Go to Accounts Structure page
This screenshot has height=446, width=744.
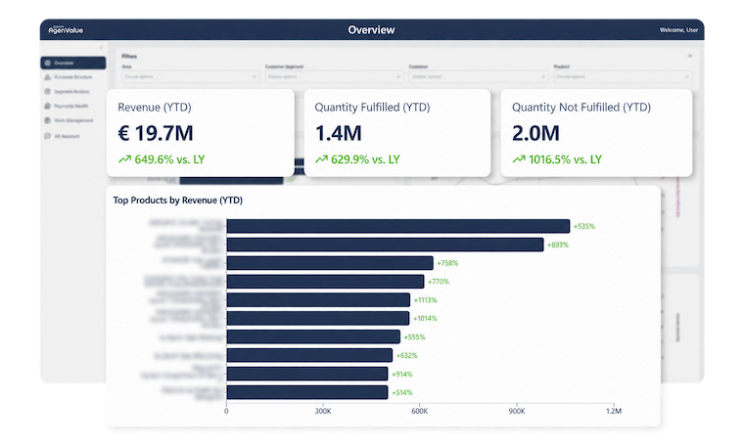[73, 77]
